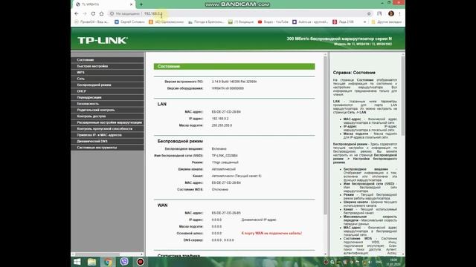476x267 pixels.
Task: Open the Безопасность menu item
Action: (x=107, y=104)
